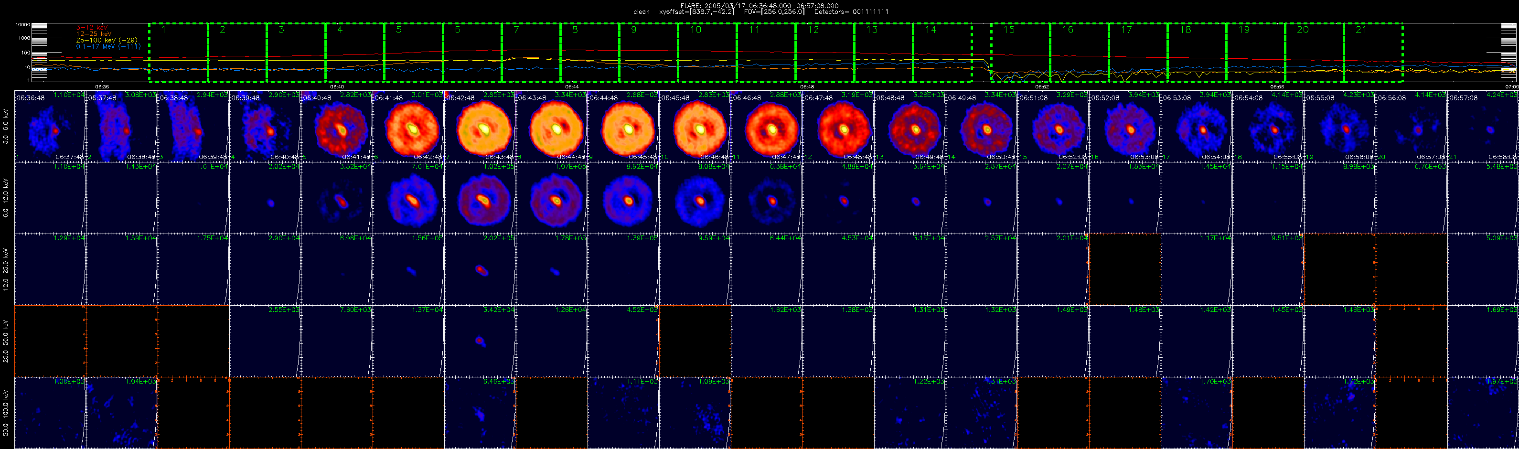Open the 25.0-50.0 keV image labeled 2.55E+03
1519x449 pixels.
pyautogui.click(x=265, y=341)
